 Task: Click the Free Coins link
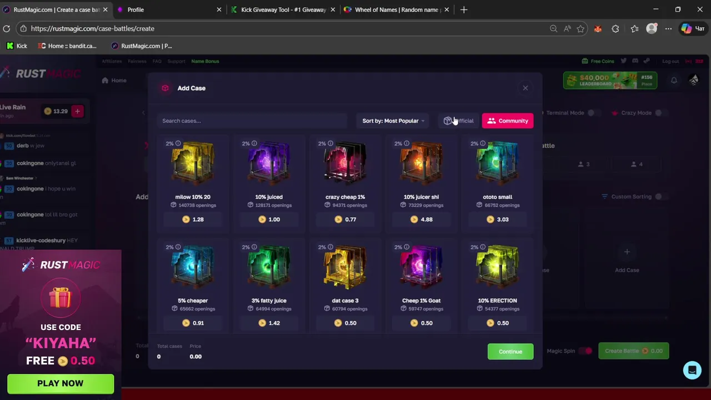[x=598, y=61]
